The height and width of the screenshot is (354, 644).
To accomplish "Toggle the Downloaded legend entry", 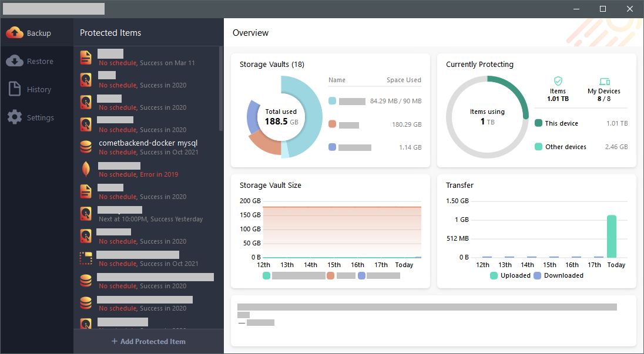I will [558, 275].
